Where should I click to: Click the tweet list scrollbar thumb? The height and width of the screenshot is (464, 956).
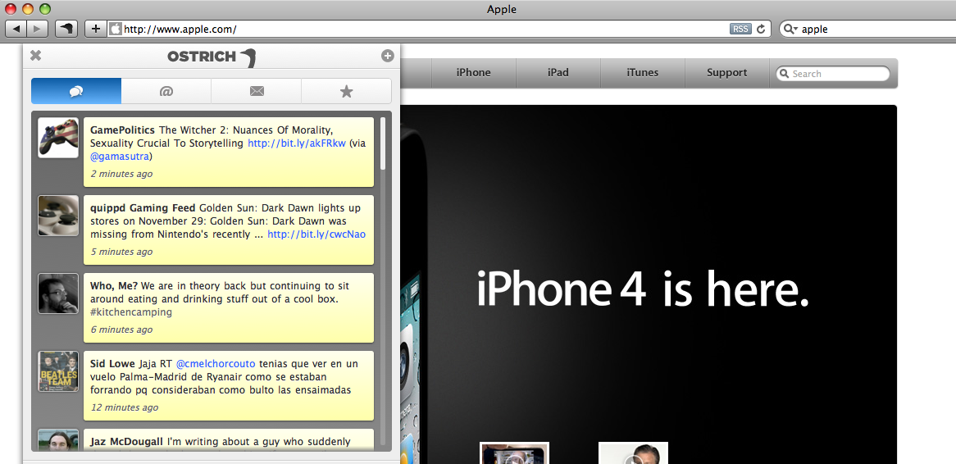[383, 143]
